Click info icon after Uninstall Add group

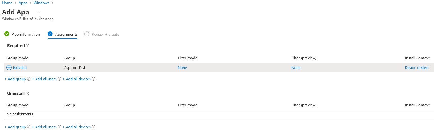(x=29, y=127)
